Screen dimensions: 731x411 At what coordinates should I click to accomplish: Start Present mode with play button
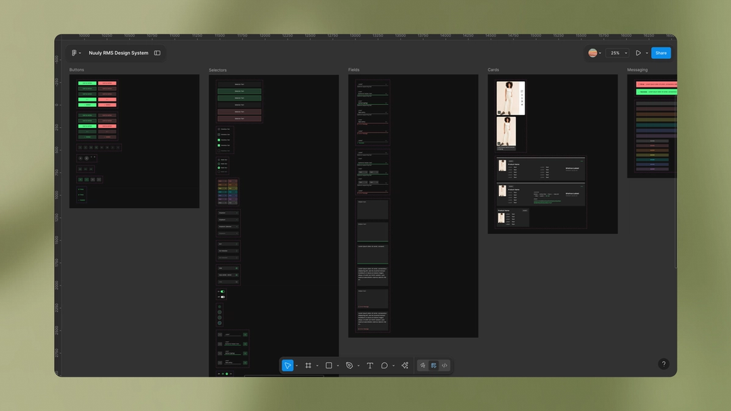638,52
